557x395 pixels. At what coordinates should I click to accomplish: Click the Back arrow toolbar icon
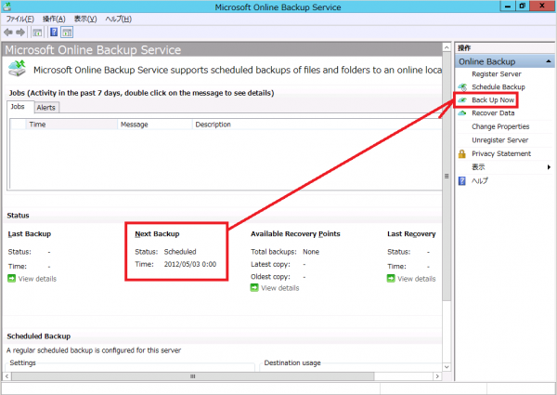tap(9, 32)
